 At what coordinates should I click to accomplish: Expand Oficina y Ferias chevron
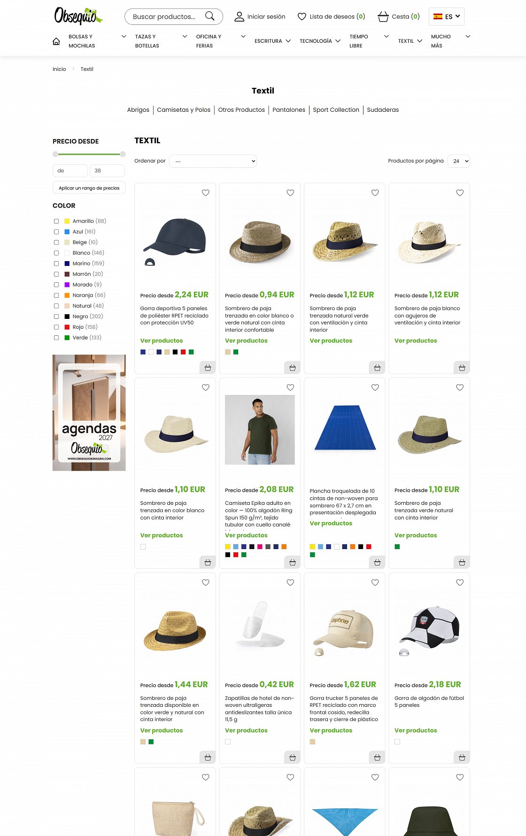[x=243, y=37]
